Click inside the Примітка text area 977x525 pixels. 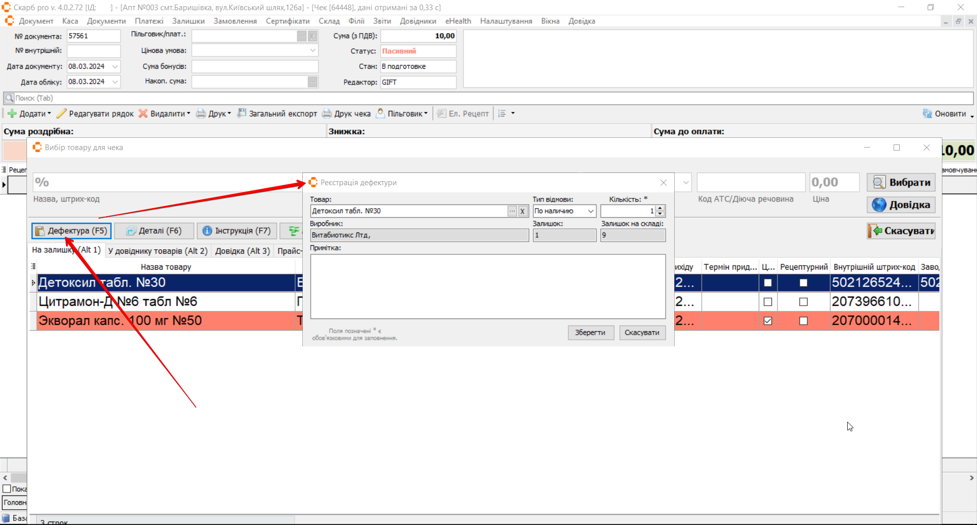point(487,286)
